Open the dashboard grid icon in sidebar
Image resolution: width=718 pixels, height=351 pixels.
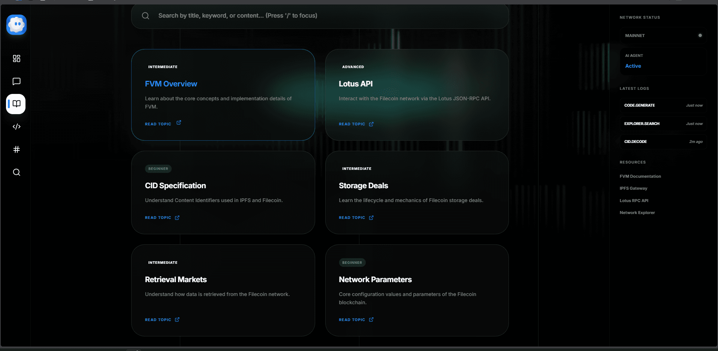click(x=16, y=58)
